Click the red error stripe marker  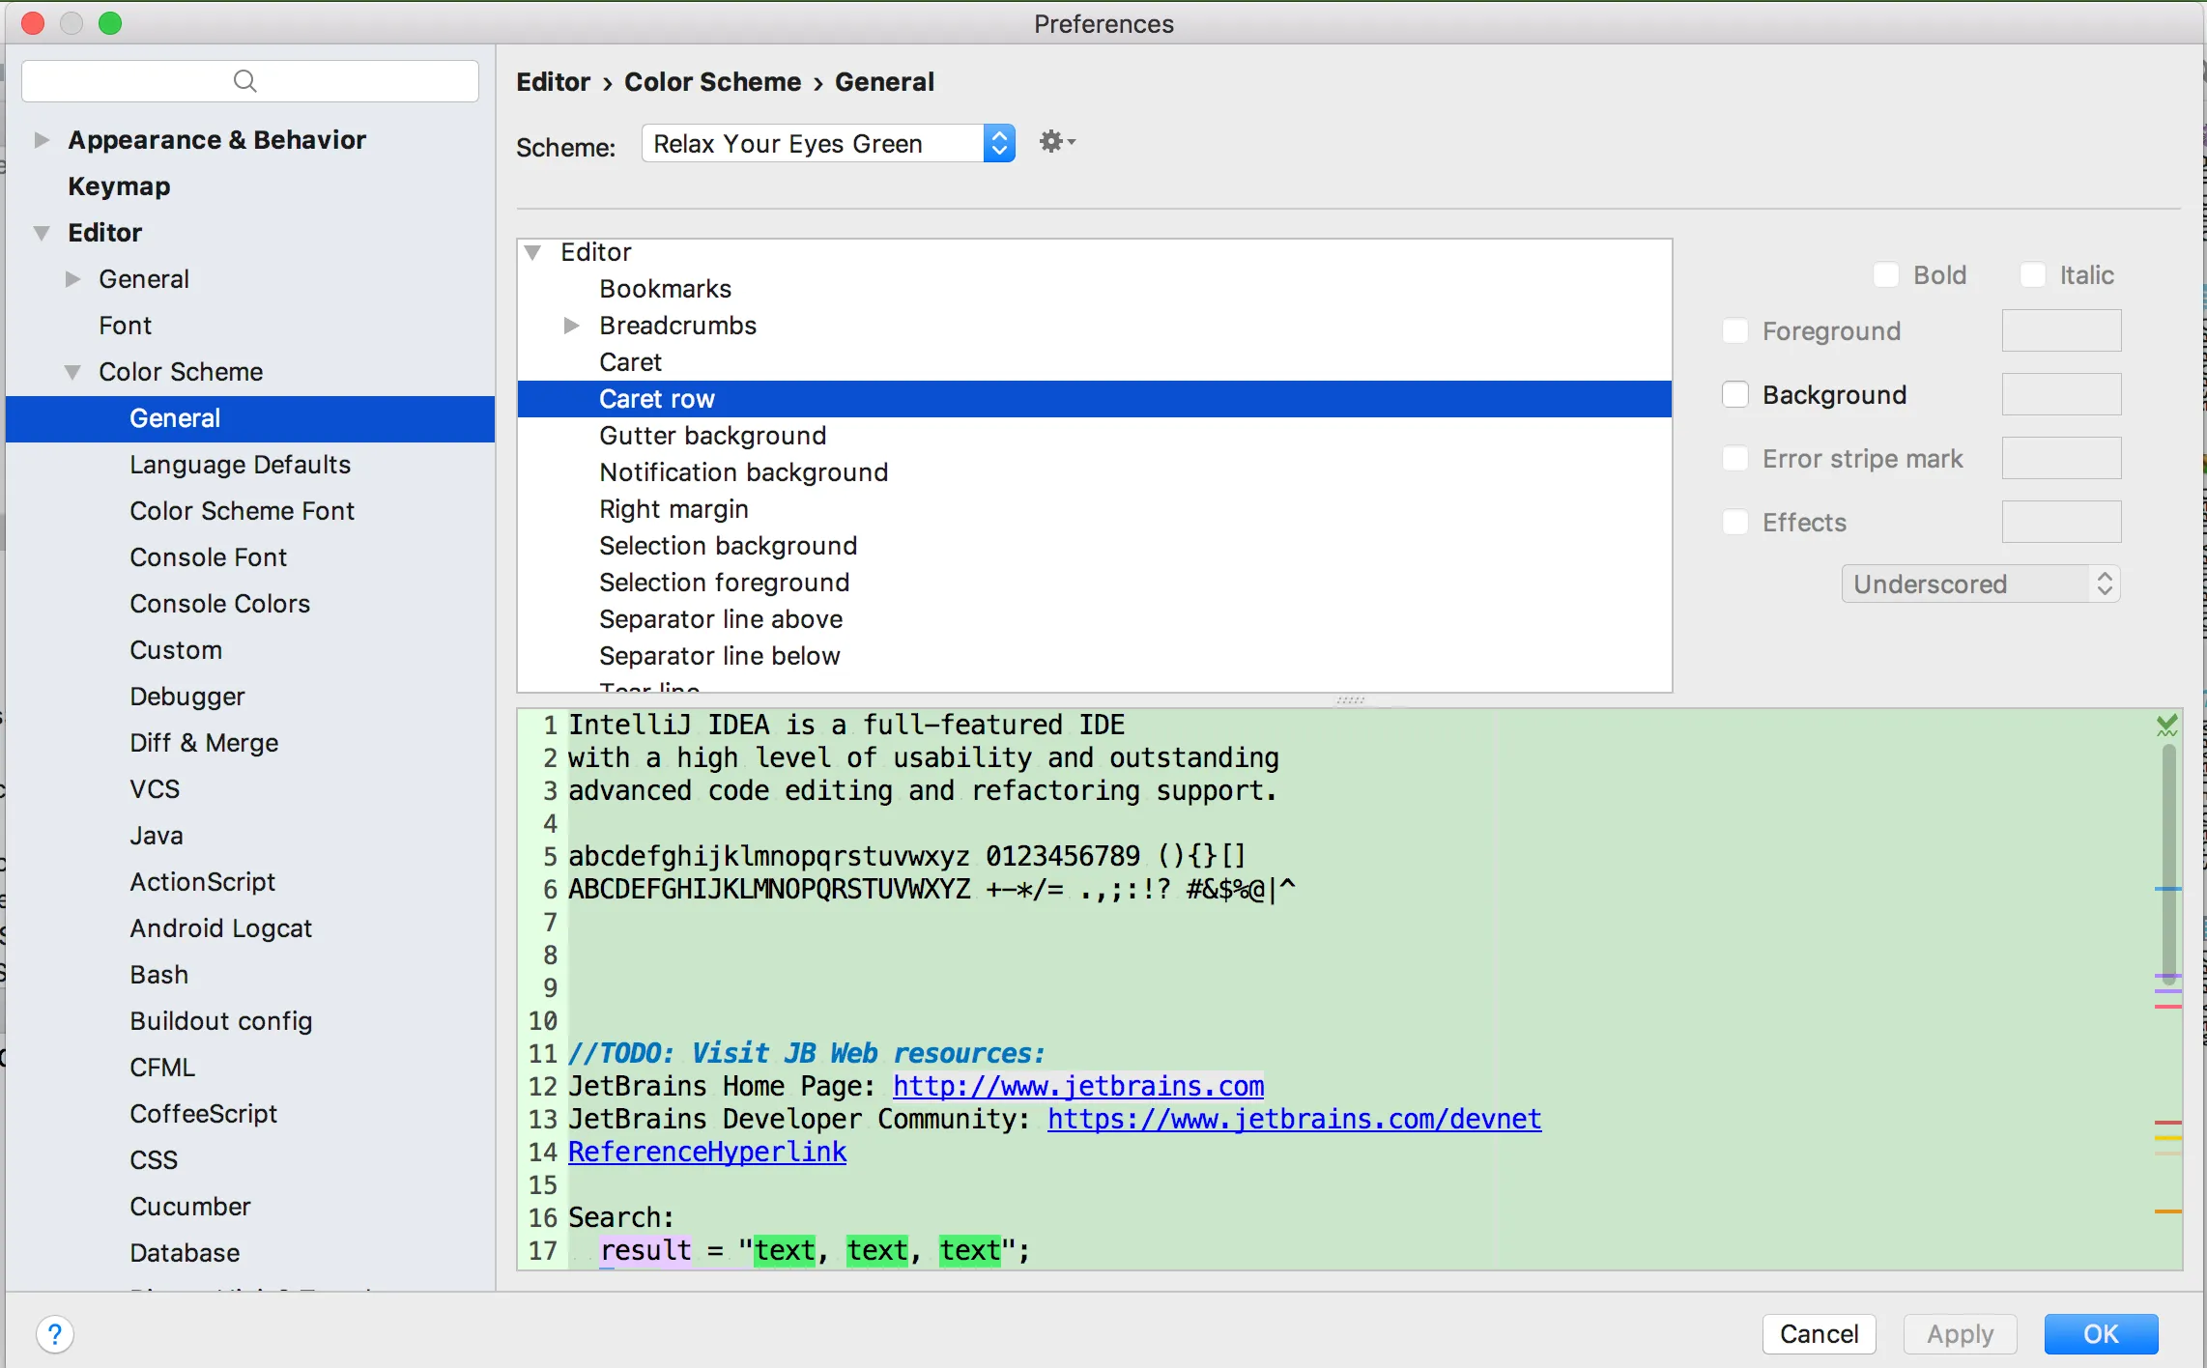(x=2167, y=1123)
